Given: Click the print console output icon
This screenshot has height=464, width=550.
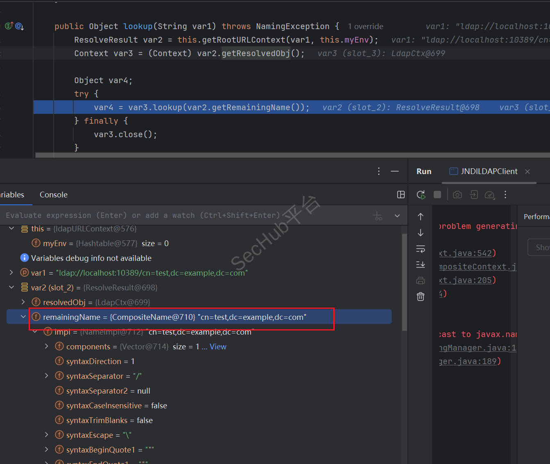Looking at the screenshot, I should point(421,281).
